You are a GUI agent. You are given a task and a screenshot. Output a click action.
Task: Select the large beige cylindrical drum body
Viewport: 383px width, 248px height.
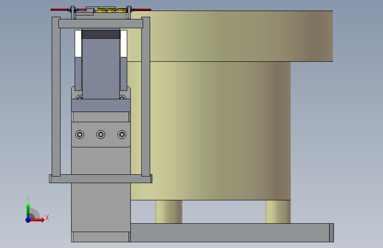210,131
